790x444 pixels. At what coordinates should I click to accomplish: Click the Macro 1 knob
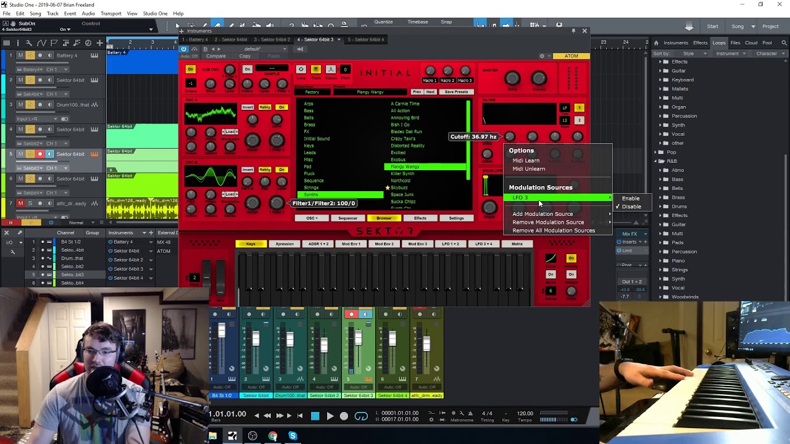[430, 71]
